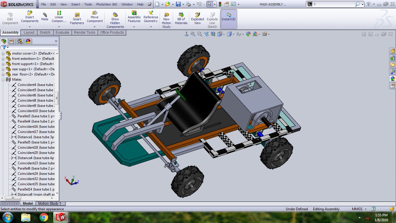This screenshot has height=223, width=396.
Task: Switch to the Render Tools tab
Action: click(84, 33)
